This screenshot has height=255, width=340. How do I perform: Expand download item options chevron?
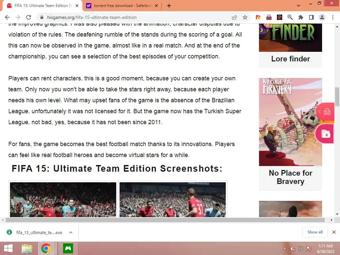click(71, 232)
